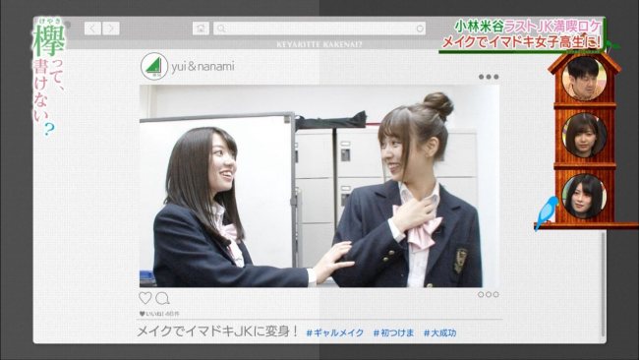The image size is (639, 360).
Task: Open the yui&nanami profile name
Action: coord(203,67)
